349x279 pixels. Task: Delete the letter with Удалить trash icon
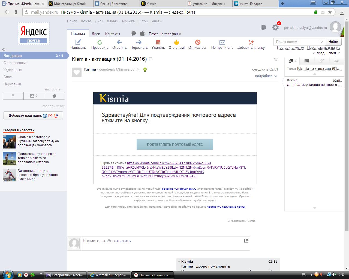coord(158,42)
